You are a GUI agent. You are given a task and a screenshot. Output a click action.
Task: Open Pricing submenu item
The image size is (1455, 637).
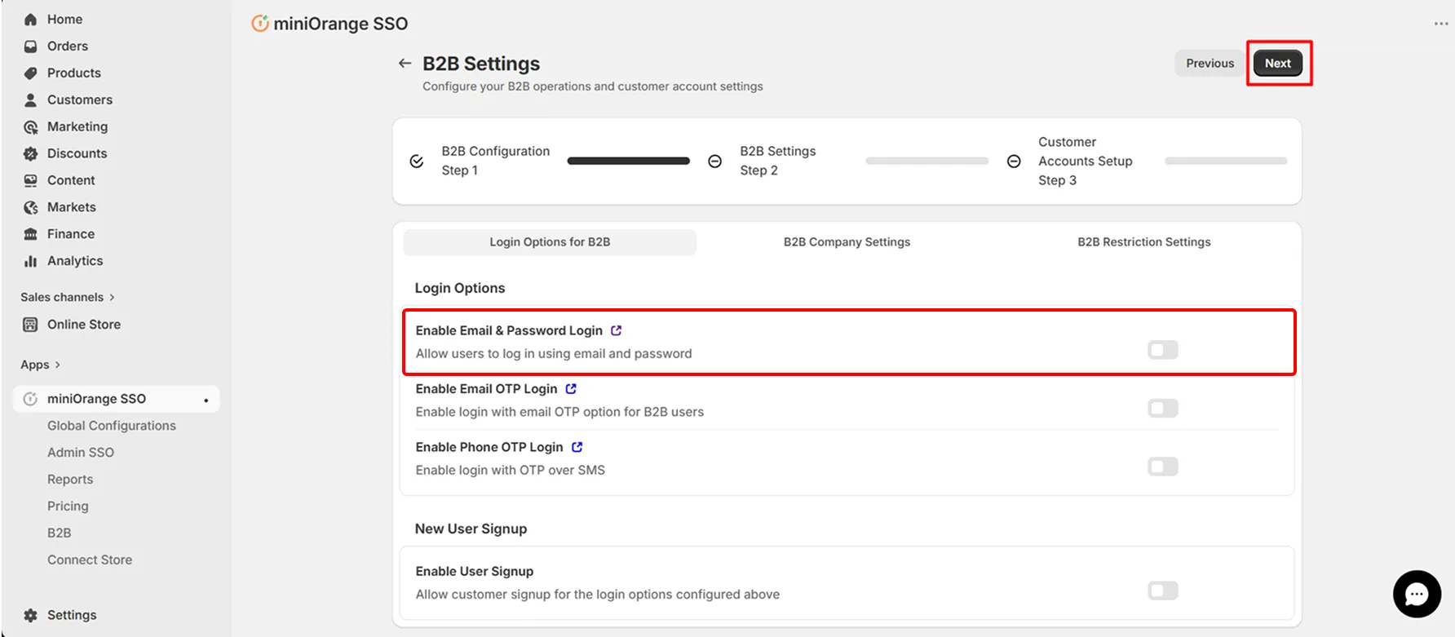(68, 507)
